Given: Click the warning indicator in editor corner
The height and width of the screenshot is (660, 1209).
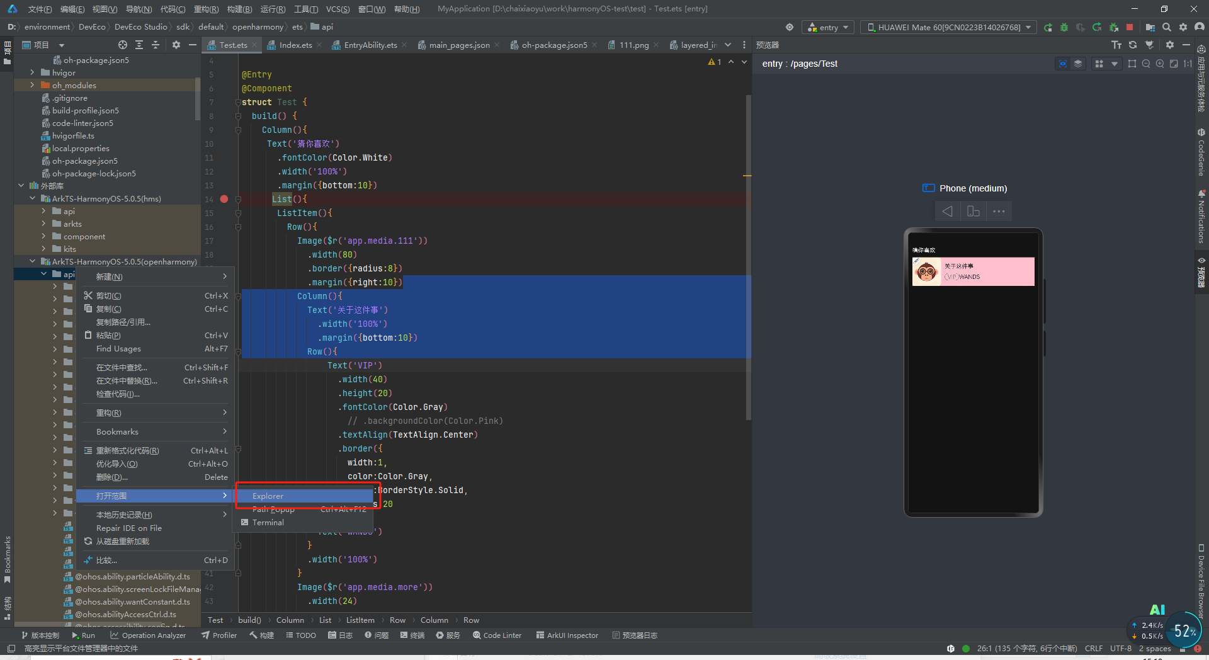Looking at the screenshot, I should click(x=715, y=62).
